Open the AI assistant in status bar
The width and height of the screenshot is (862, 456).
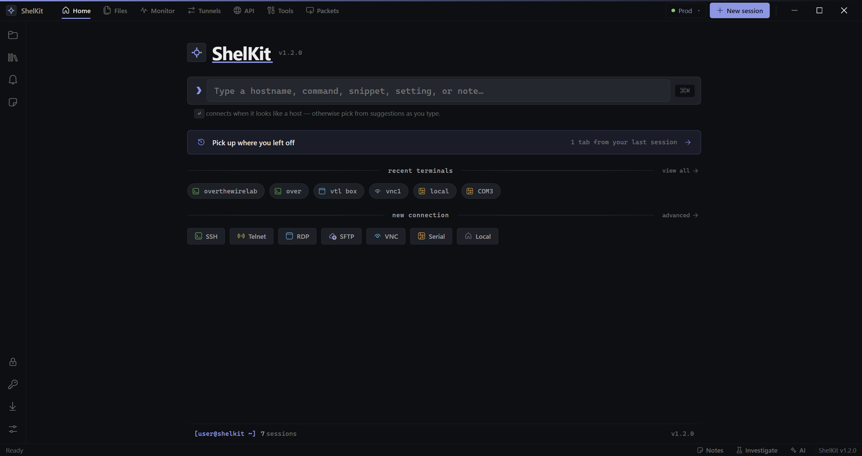[x=798, y=450]
